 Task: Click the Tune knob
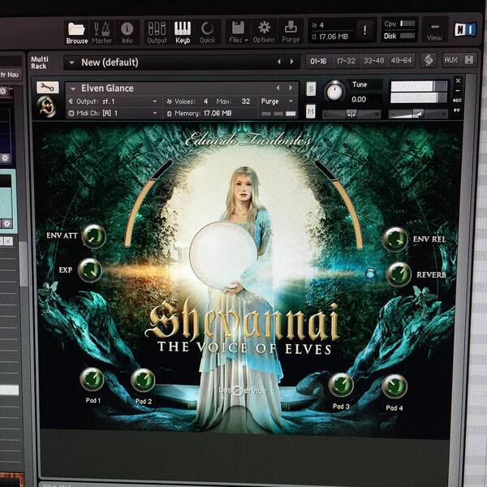(x=334, y=91)
